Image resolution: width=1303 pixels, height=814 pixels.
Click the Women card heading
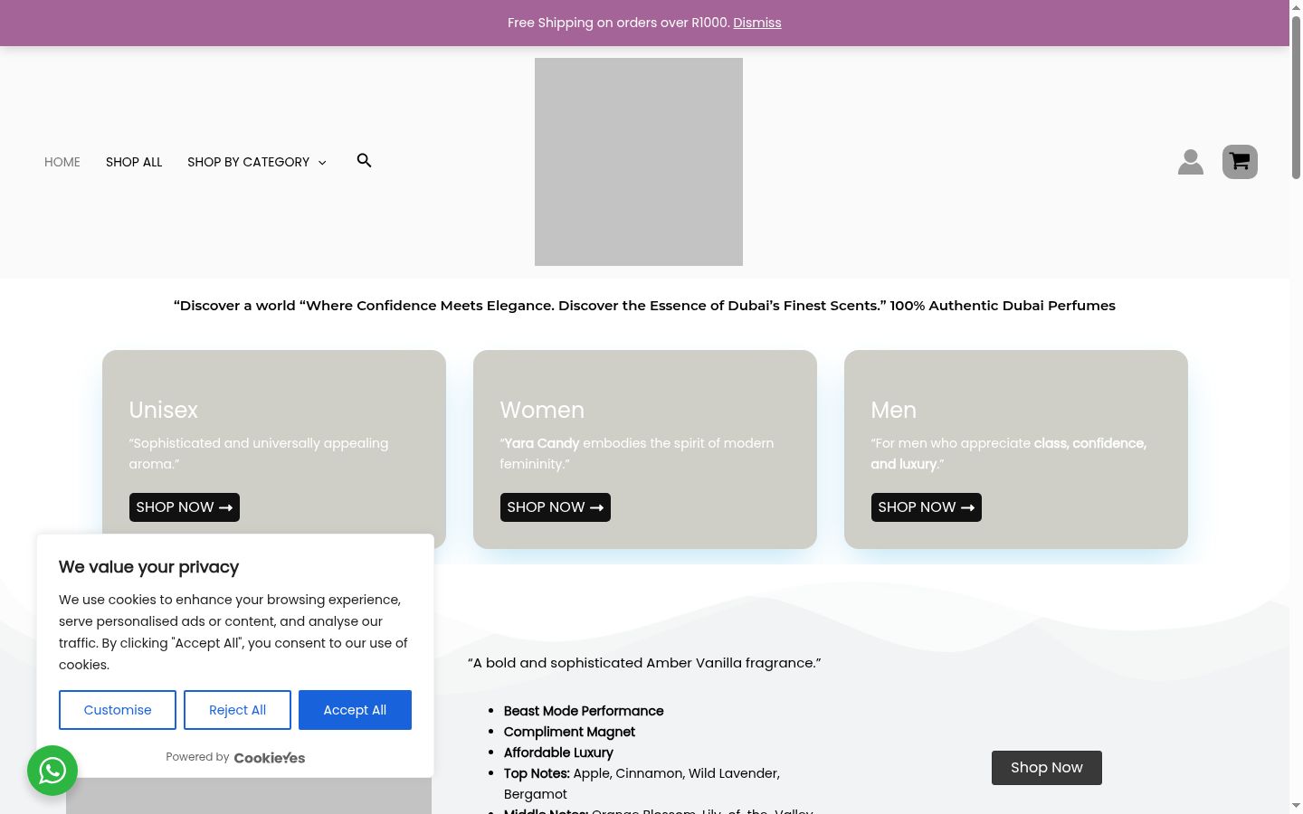point(542,410)
